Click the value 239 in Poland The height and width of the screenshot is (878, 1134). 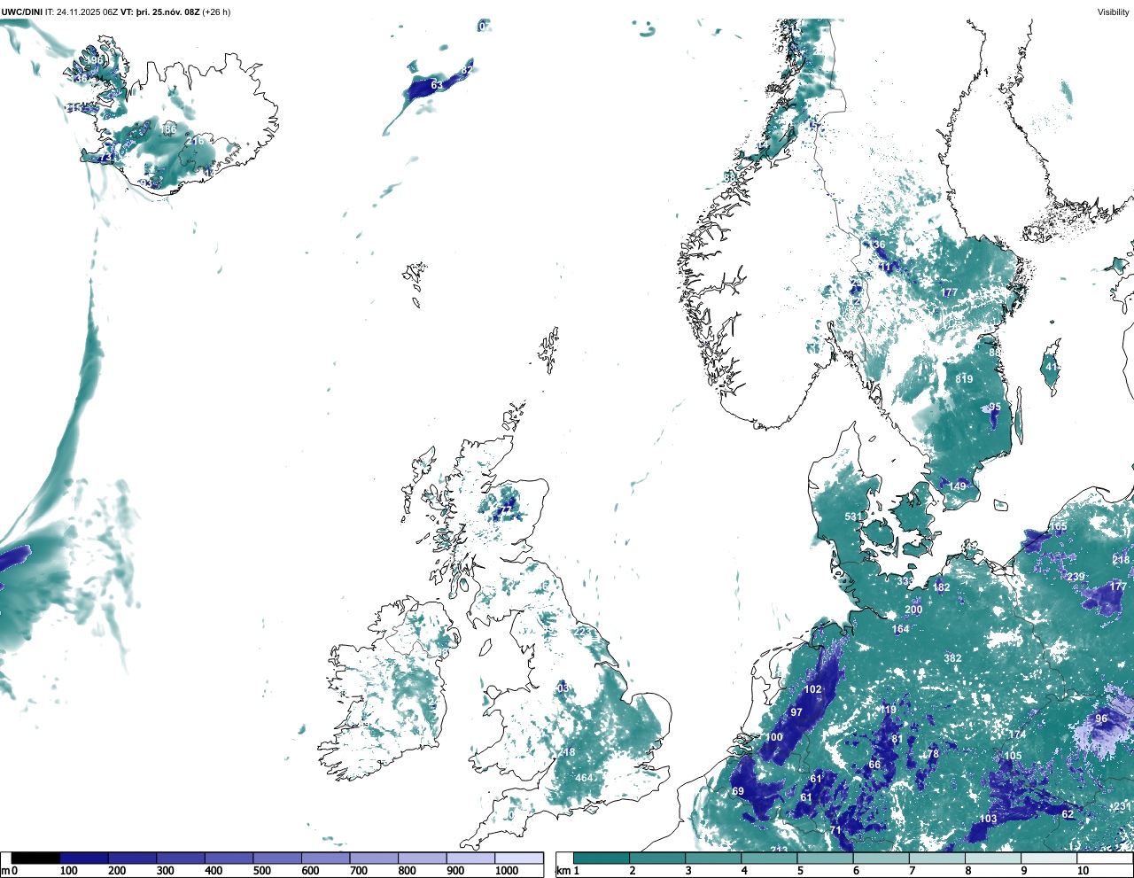[x=1076, y=577]
